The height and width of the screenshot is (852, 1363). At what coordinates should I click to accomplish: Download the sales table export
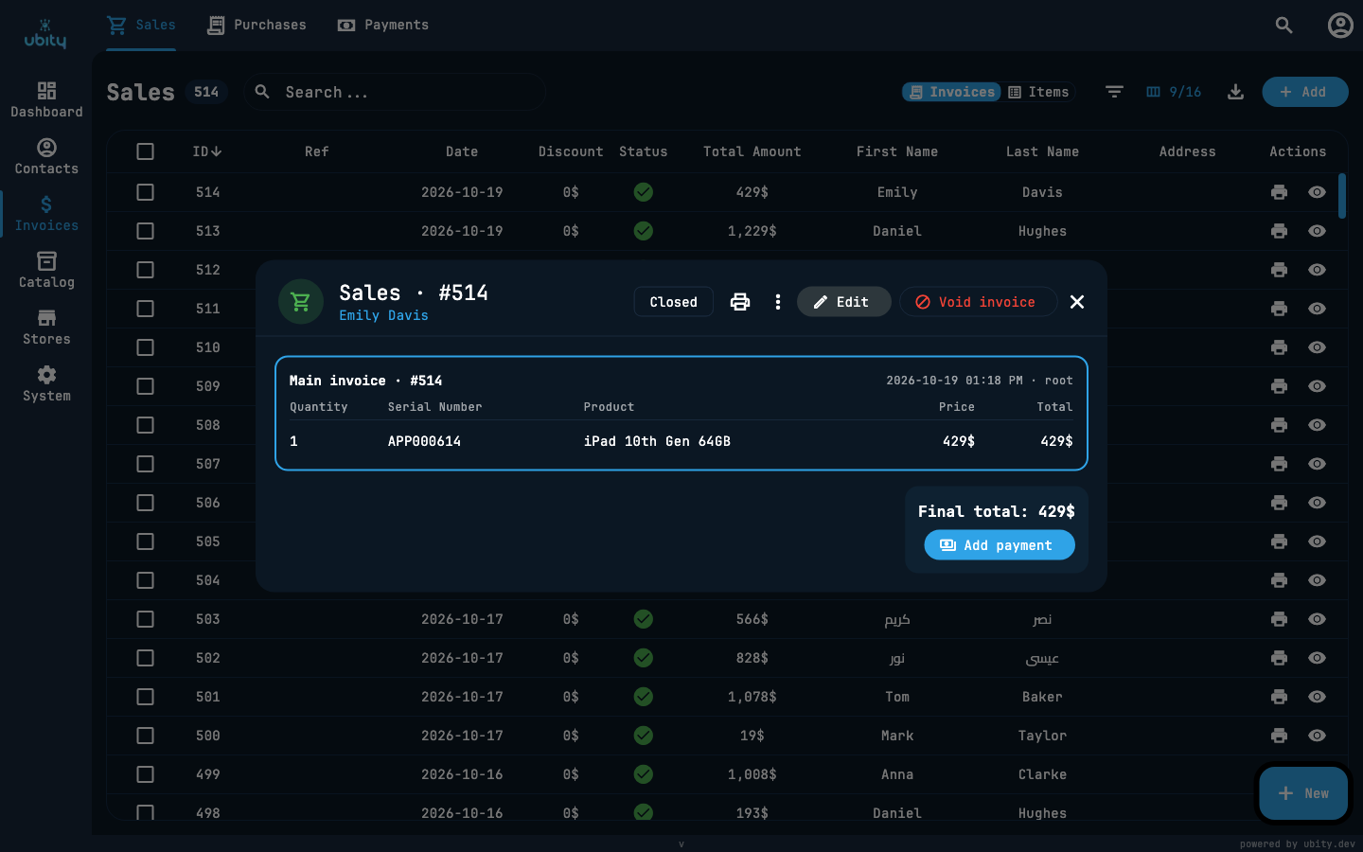[1235, 92]
